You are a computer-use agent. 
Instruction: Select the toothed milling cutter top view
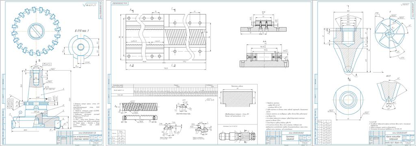point(36,31)
